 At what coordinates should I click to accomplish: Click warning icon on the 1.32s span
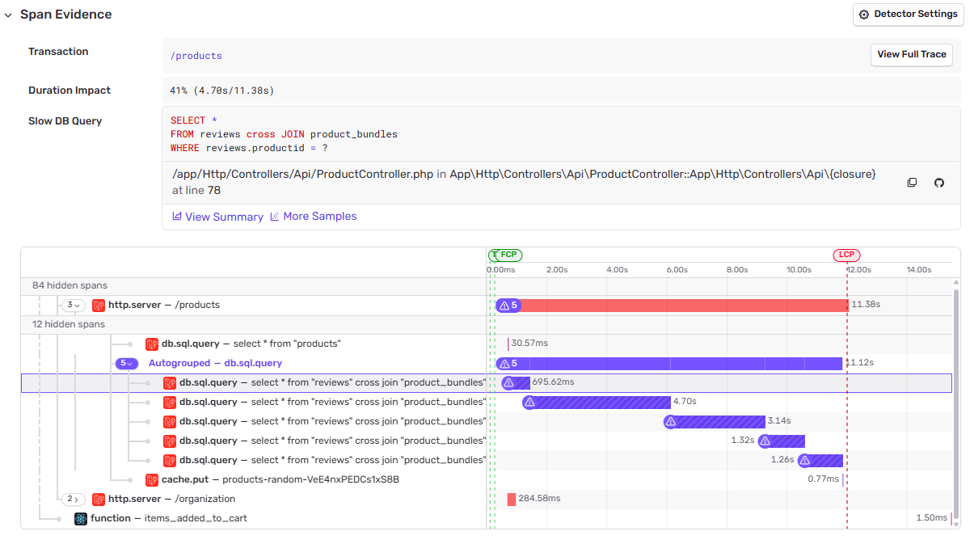point(765,441)
